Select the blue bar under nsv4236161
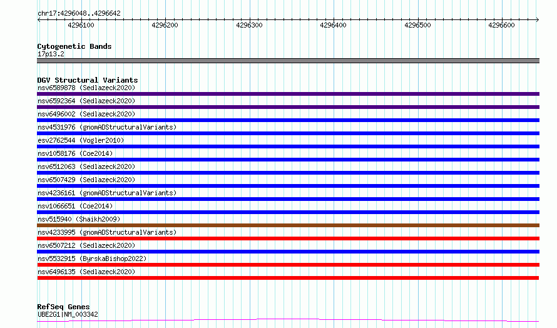The height and width of the screenshot is (328, 557). (288, 199)
